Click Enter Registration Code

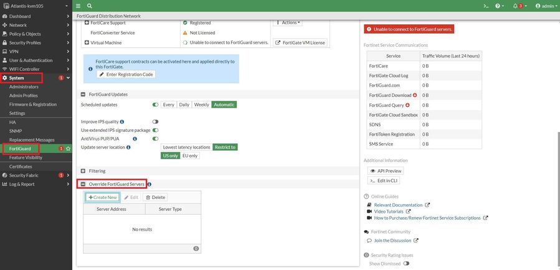126,74
